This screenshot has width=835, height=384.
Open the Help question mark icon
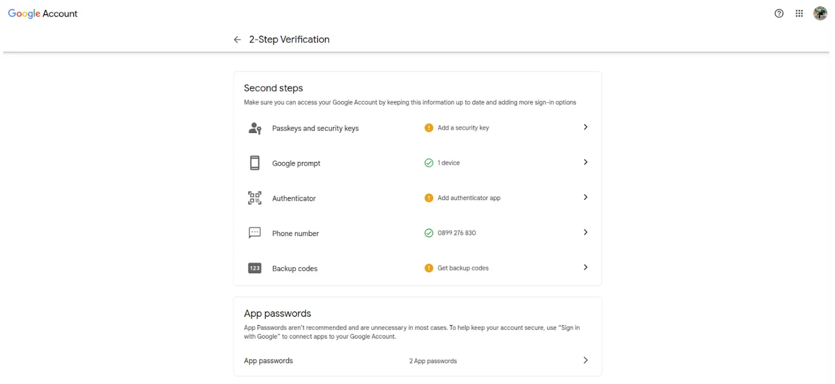[x=779, y=14]
